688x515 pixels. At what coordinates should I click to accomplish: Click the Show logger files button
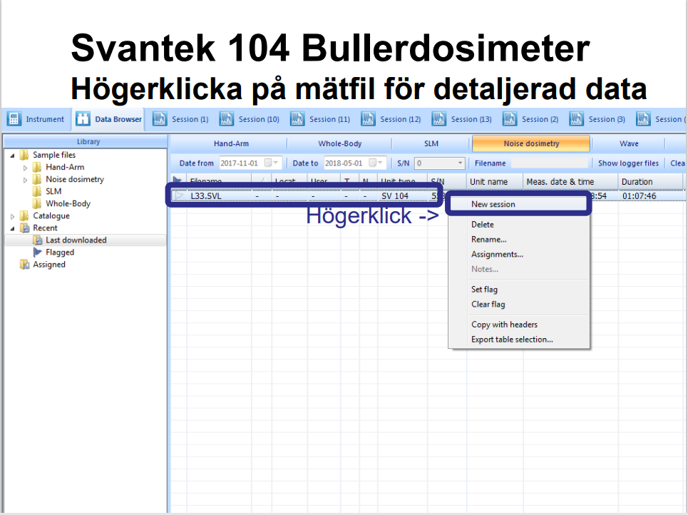[x=628, y=163]
